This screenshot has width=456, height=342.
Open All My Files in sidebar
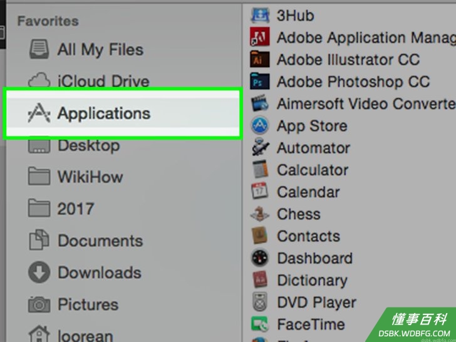tap(100, 50)
